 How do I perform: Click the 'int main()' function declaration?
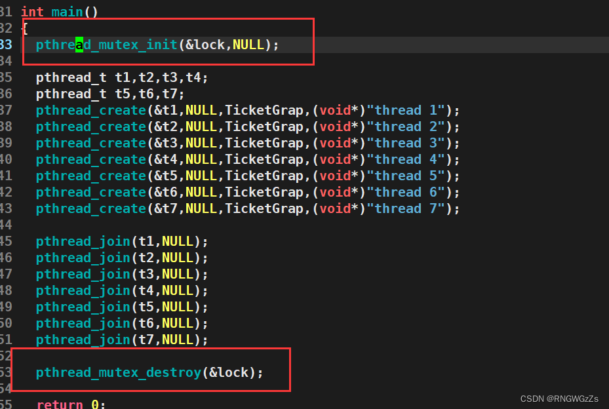pyautogui.click(x=60, y=12)
